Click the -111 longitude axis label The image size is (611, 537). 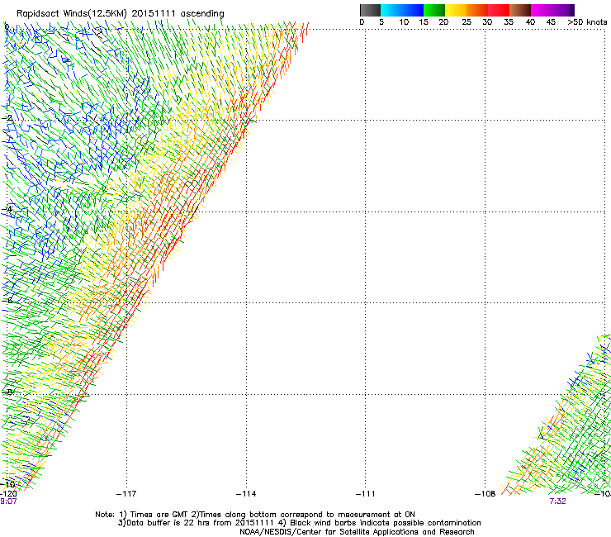point(365,494)
